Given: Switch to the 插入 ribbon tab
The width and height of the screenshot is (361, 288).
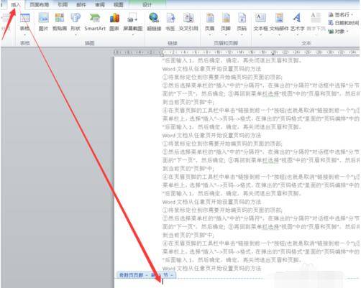Looking at the screenshot, I should (x=16, y=4).
